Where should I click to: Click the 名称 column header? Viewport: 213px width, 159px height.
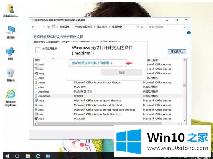pyautogui.click(x=37, y=60)
